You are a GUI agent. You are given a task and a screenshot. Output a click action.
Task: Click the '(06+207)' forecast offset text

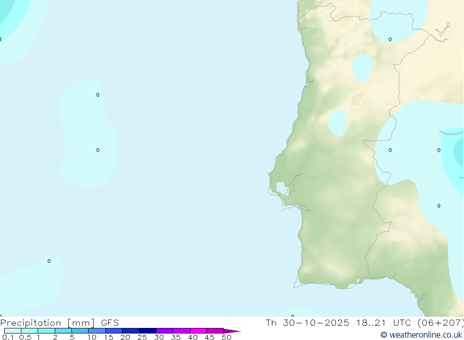tap(441, 323)
